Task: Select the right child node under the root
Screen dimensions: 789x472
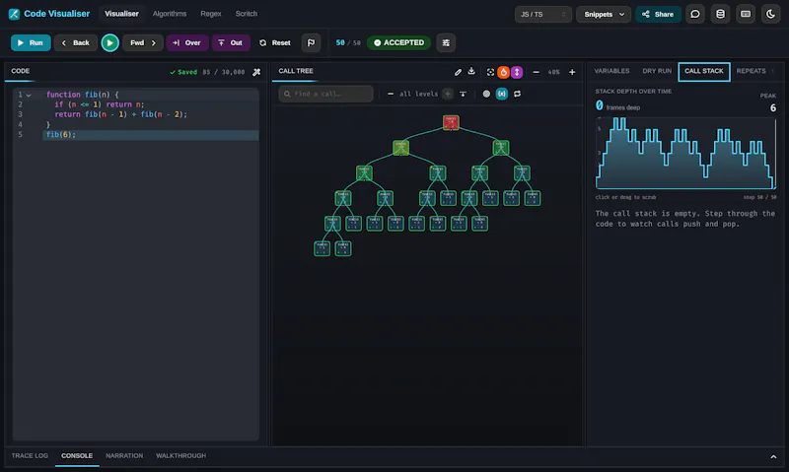Action: (501, 148)
